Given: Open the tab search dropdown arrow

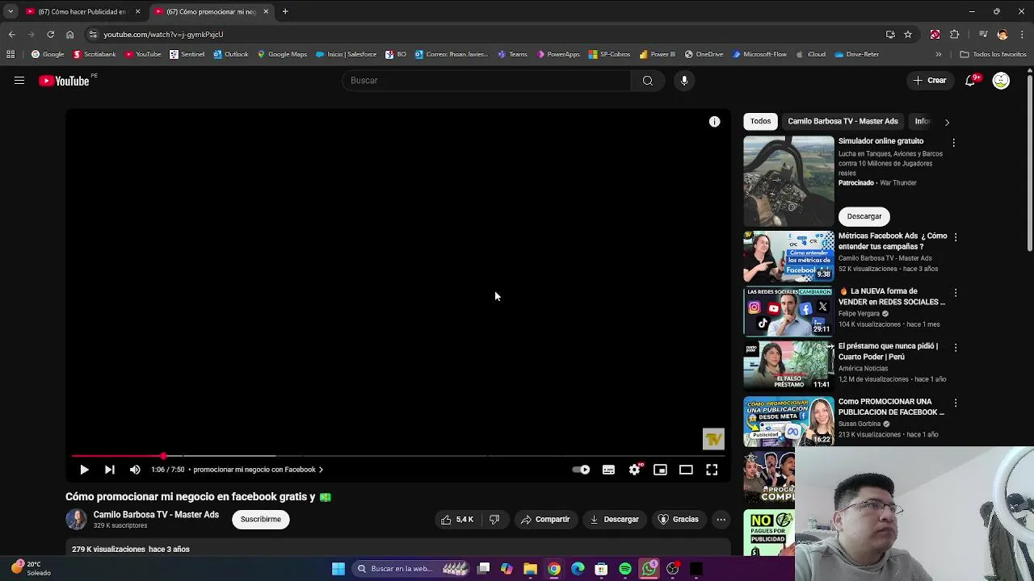Looking at the screenshot, I should [11, 11].
